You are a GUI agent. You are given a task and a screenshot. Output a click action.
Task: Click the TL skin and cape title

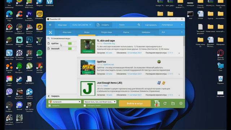coord(106,41)
